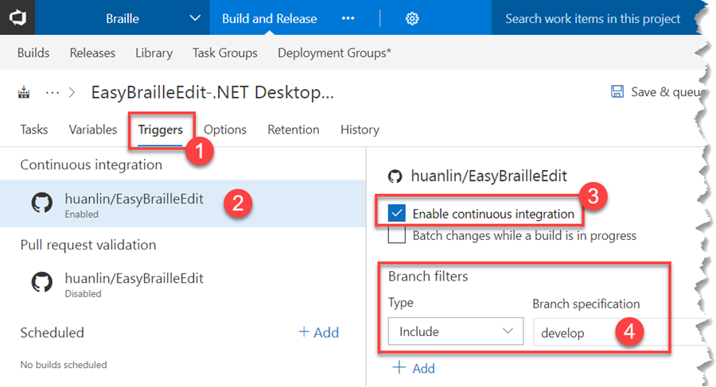Click the Save & queue disk icon
The height and width of the screenshot is (387, 716).
[617, 92]
